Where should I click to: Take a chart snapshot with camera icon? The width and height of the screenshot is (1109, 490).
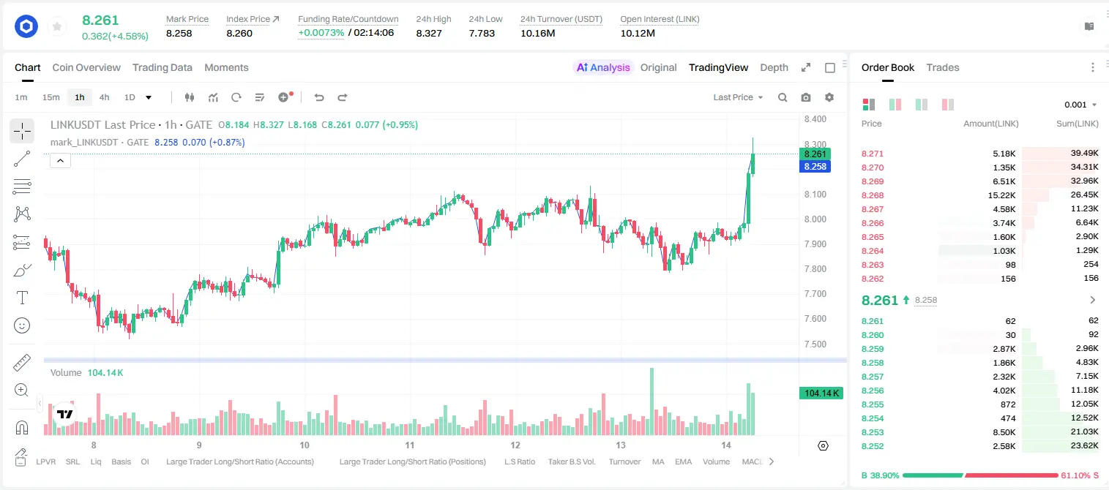click(x=806, y=97)
